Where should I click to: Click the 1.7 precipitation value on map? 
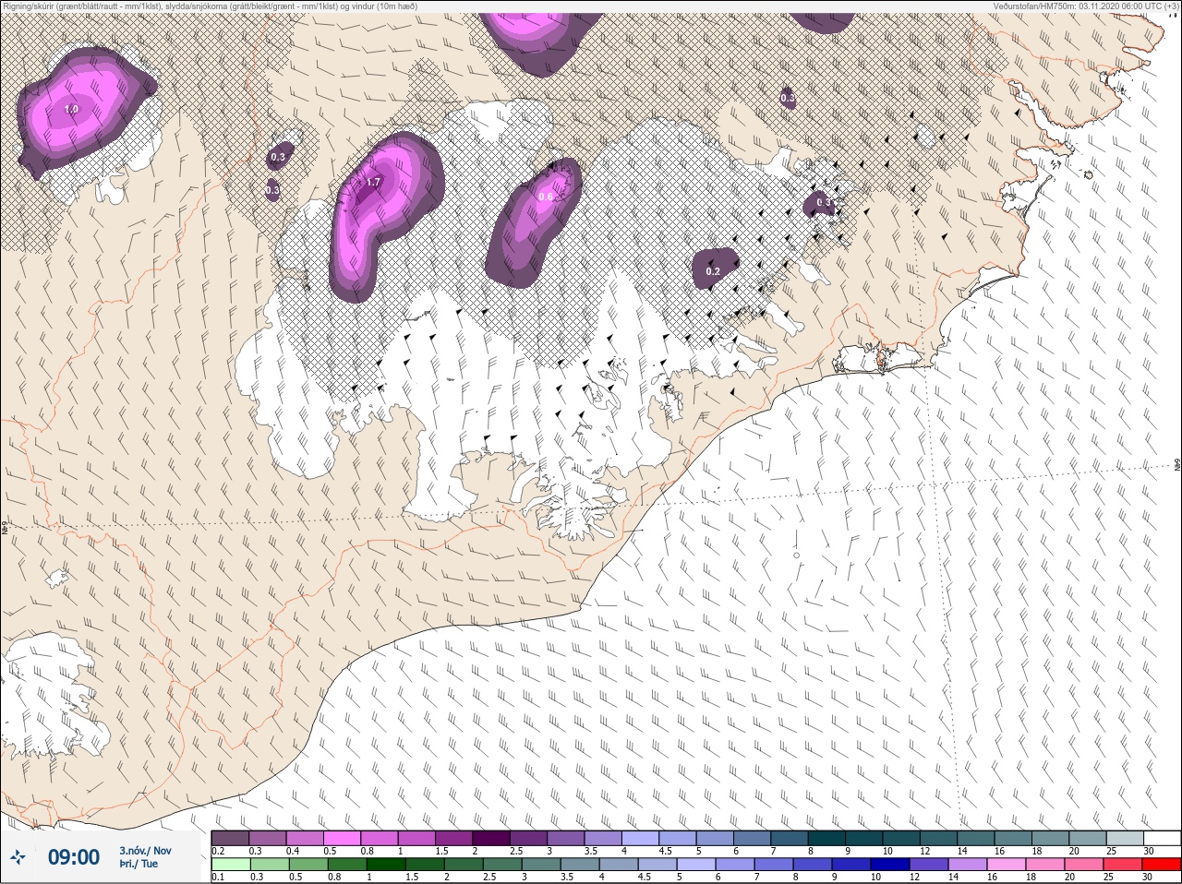click(373, 183)
